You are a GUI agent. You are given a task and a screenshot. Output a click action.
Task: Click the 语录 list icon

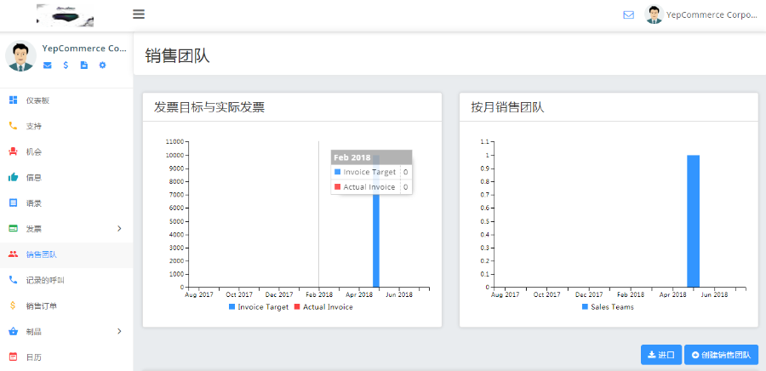(13, 203)
